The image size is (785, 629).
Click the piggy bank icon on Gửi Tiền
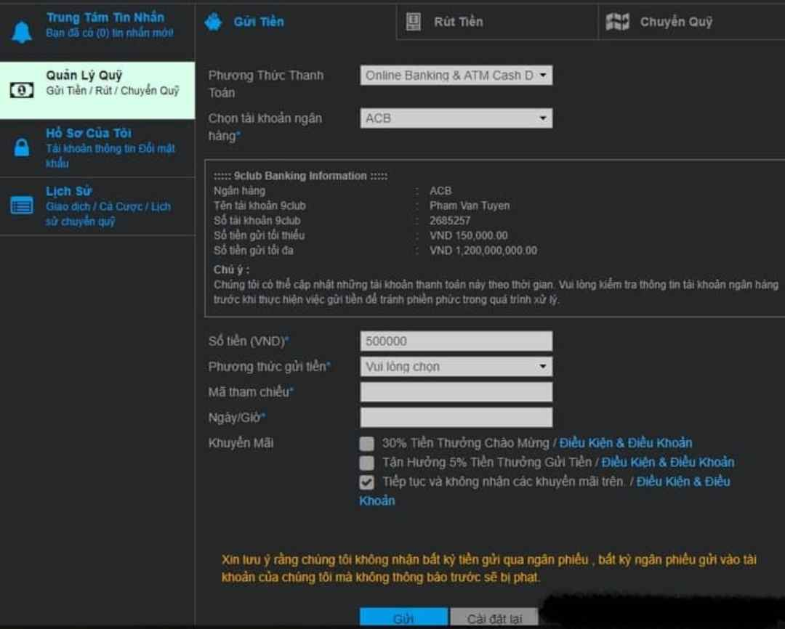[214, 22]
